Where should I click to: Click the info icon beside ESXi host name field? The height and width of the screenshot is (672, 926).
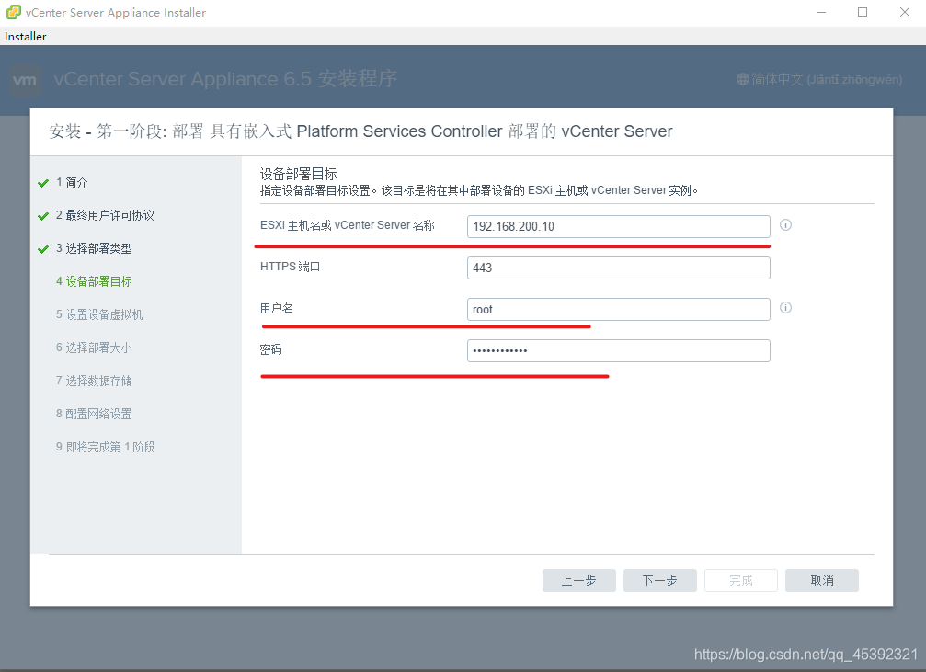click(x=785, y=225)
